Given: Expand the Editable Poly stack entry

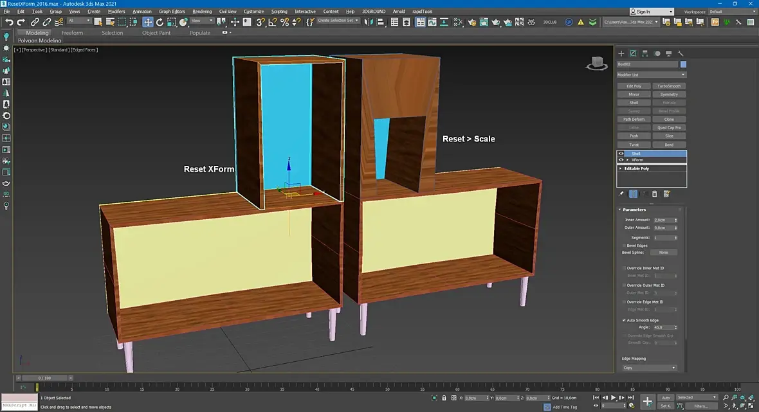Looking at the screenshot, I should click(x=621, y=168).
